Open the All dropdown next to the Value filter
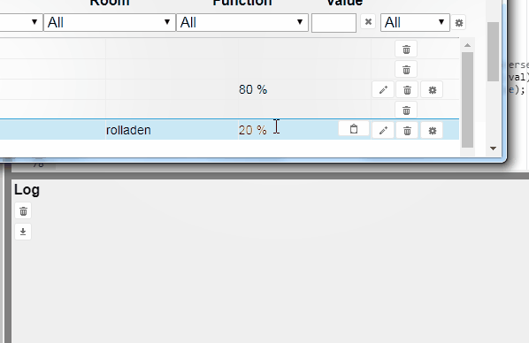The image size is (529, 343). [x=415, y=23]
